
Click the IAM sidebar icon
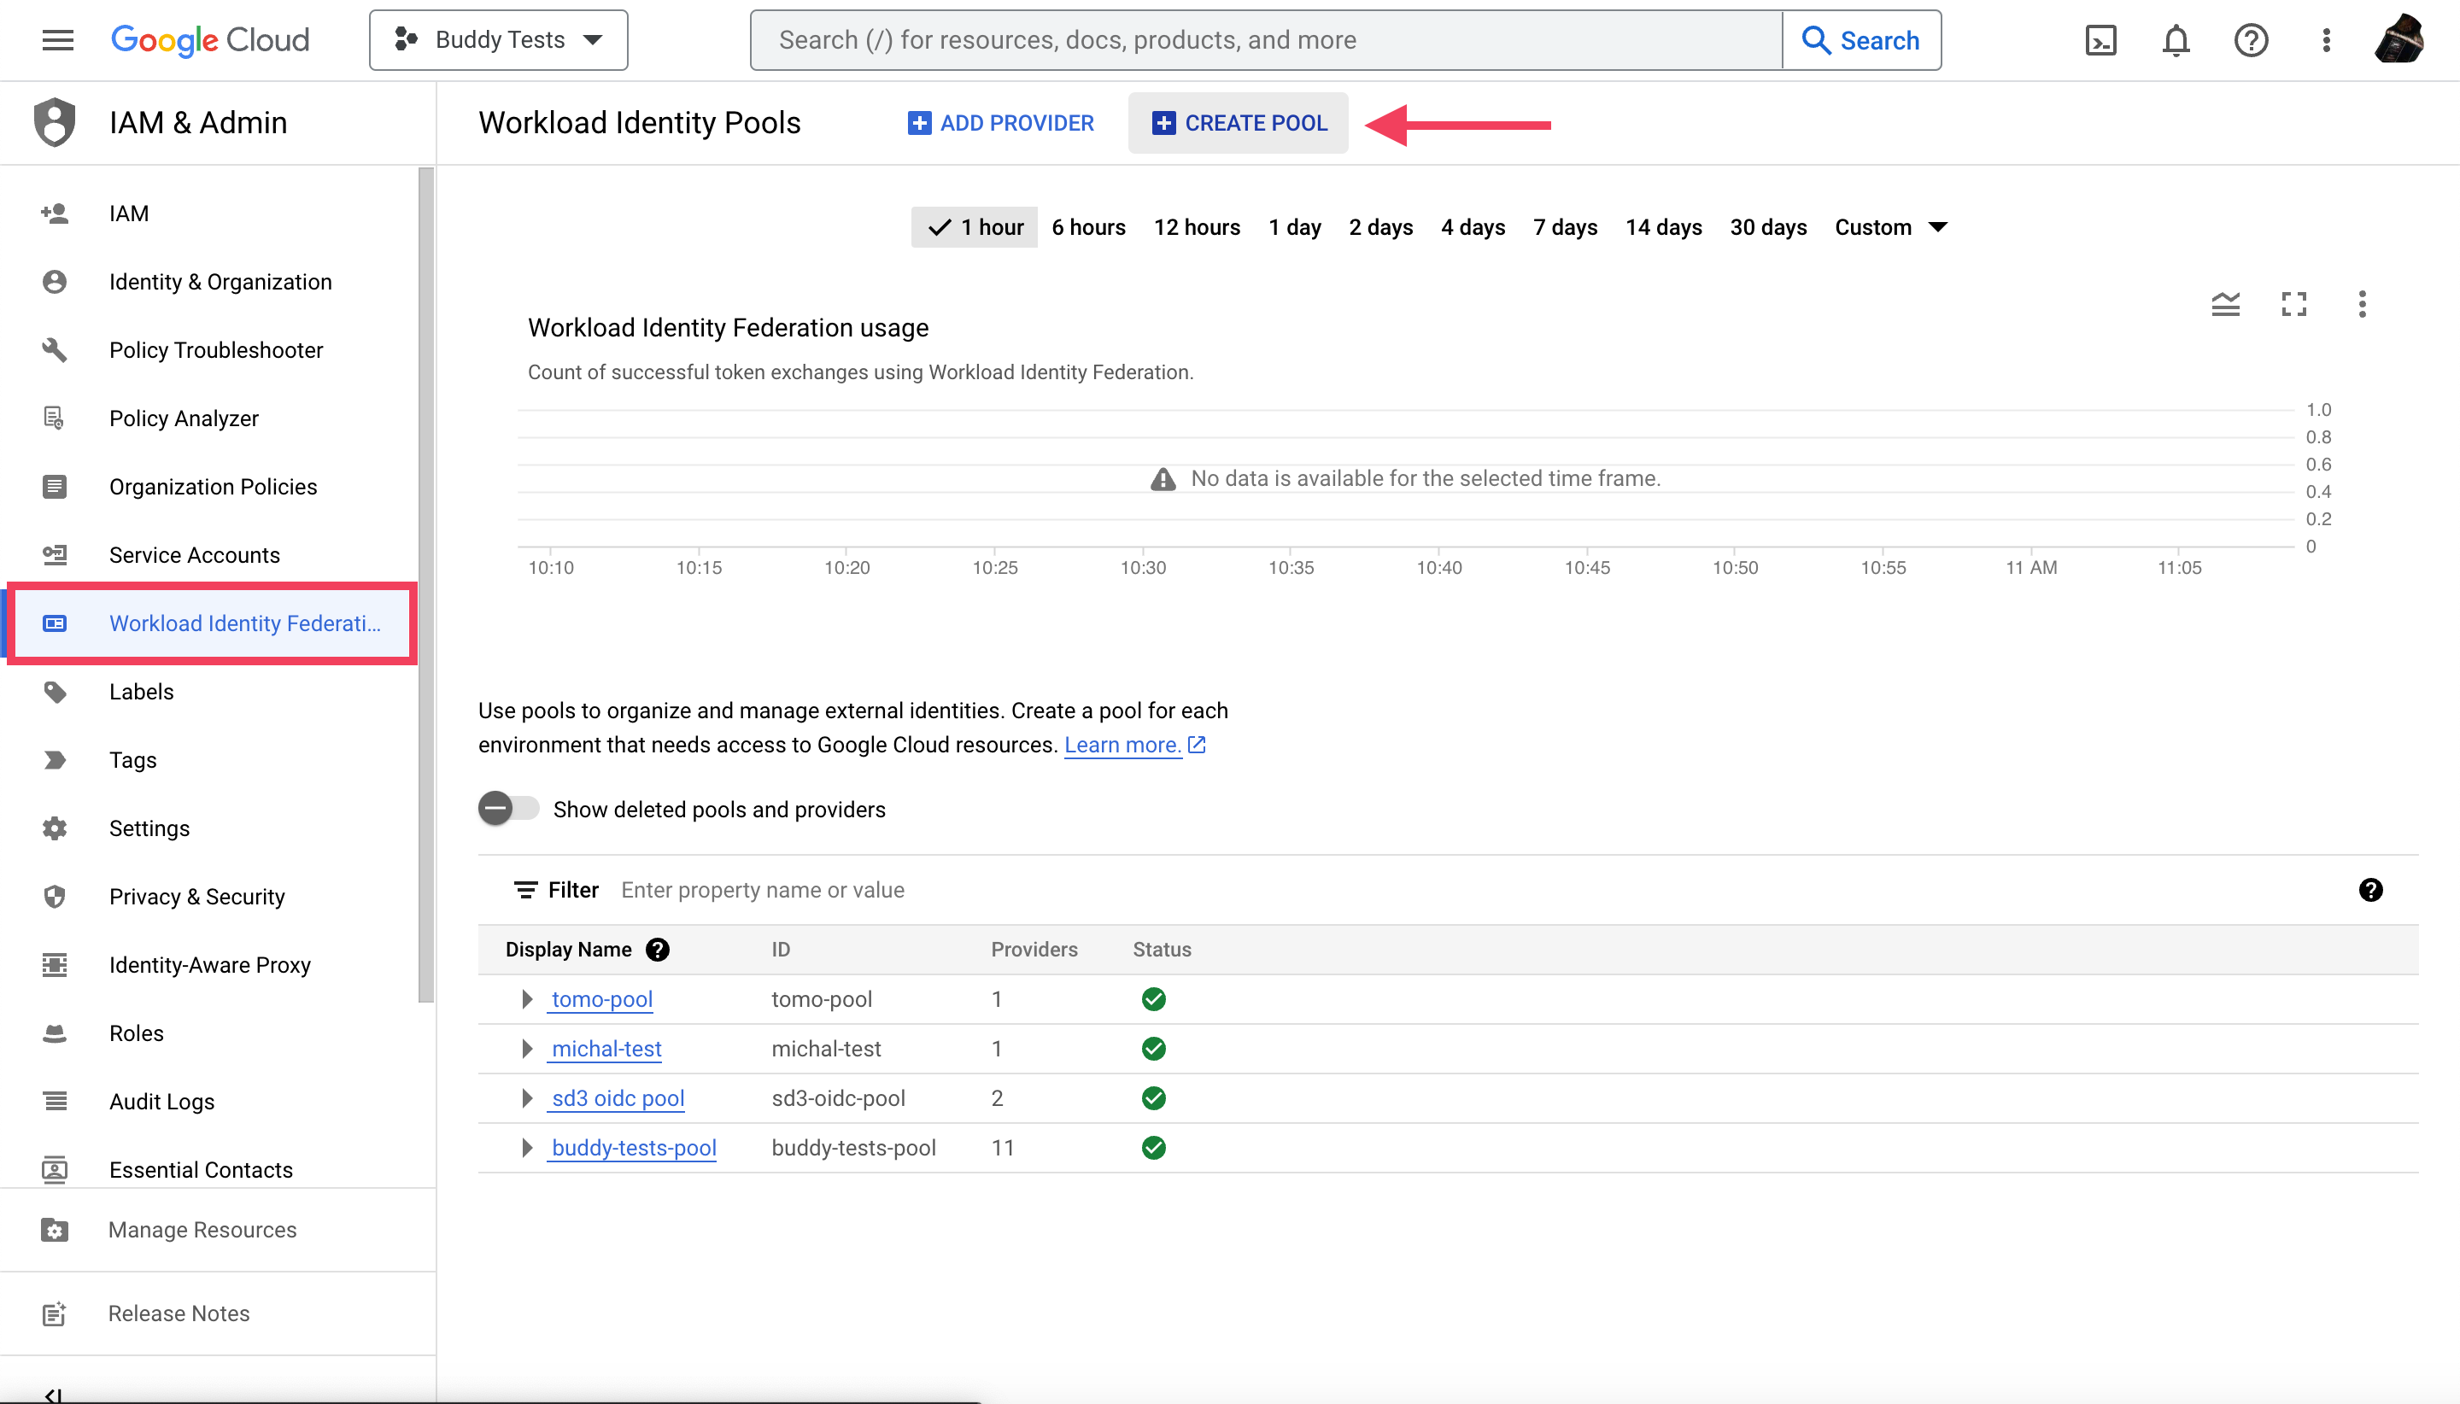click(54, 214)
